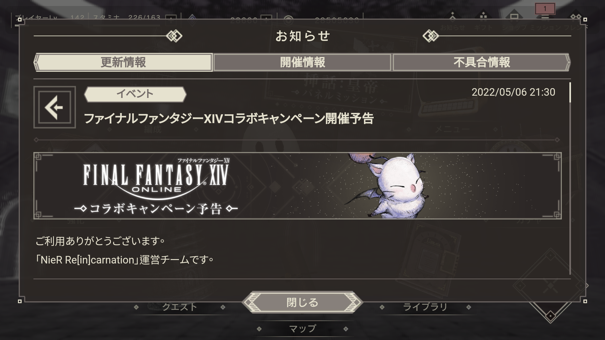Open the mission notification badge showing 1
605x340 pixels.
(545, 9)
